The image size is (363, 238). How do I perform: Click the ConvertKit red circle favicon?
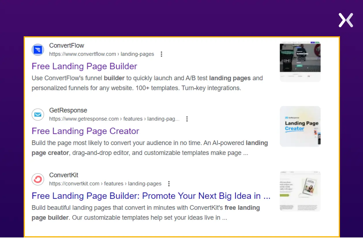38,180
